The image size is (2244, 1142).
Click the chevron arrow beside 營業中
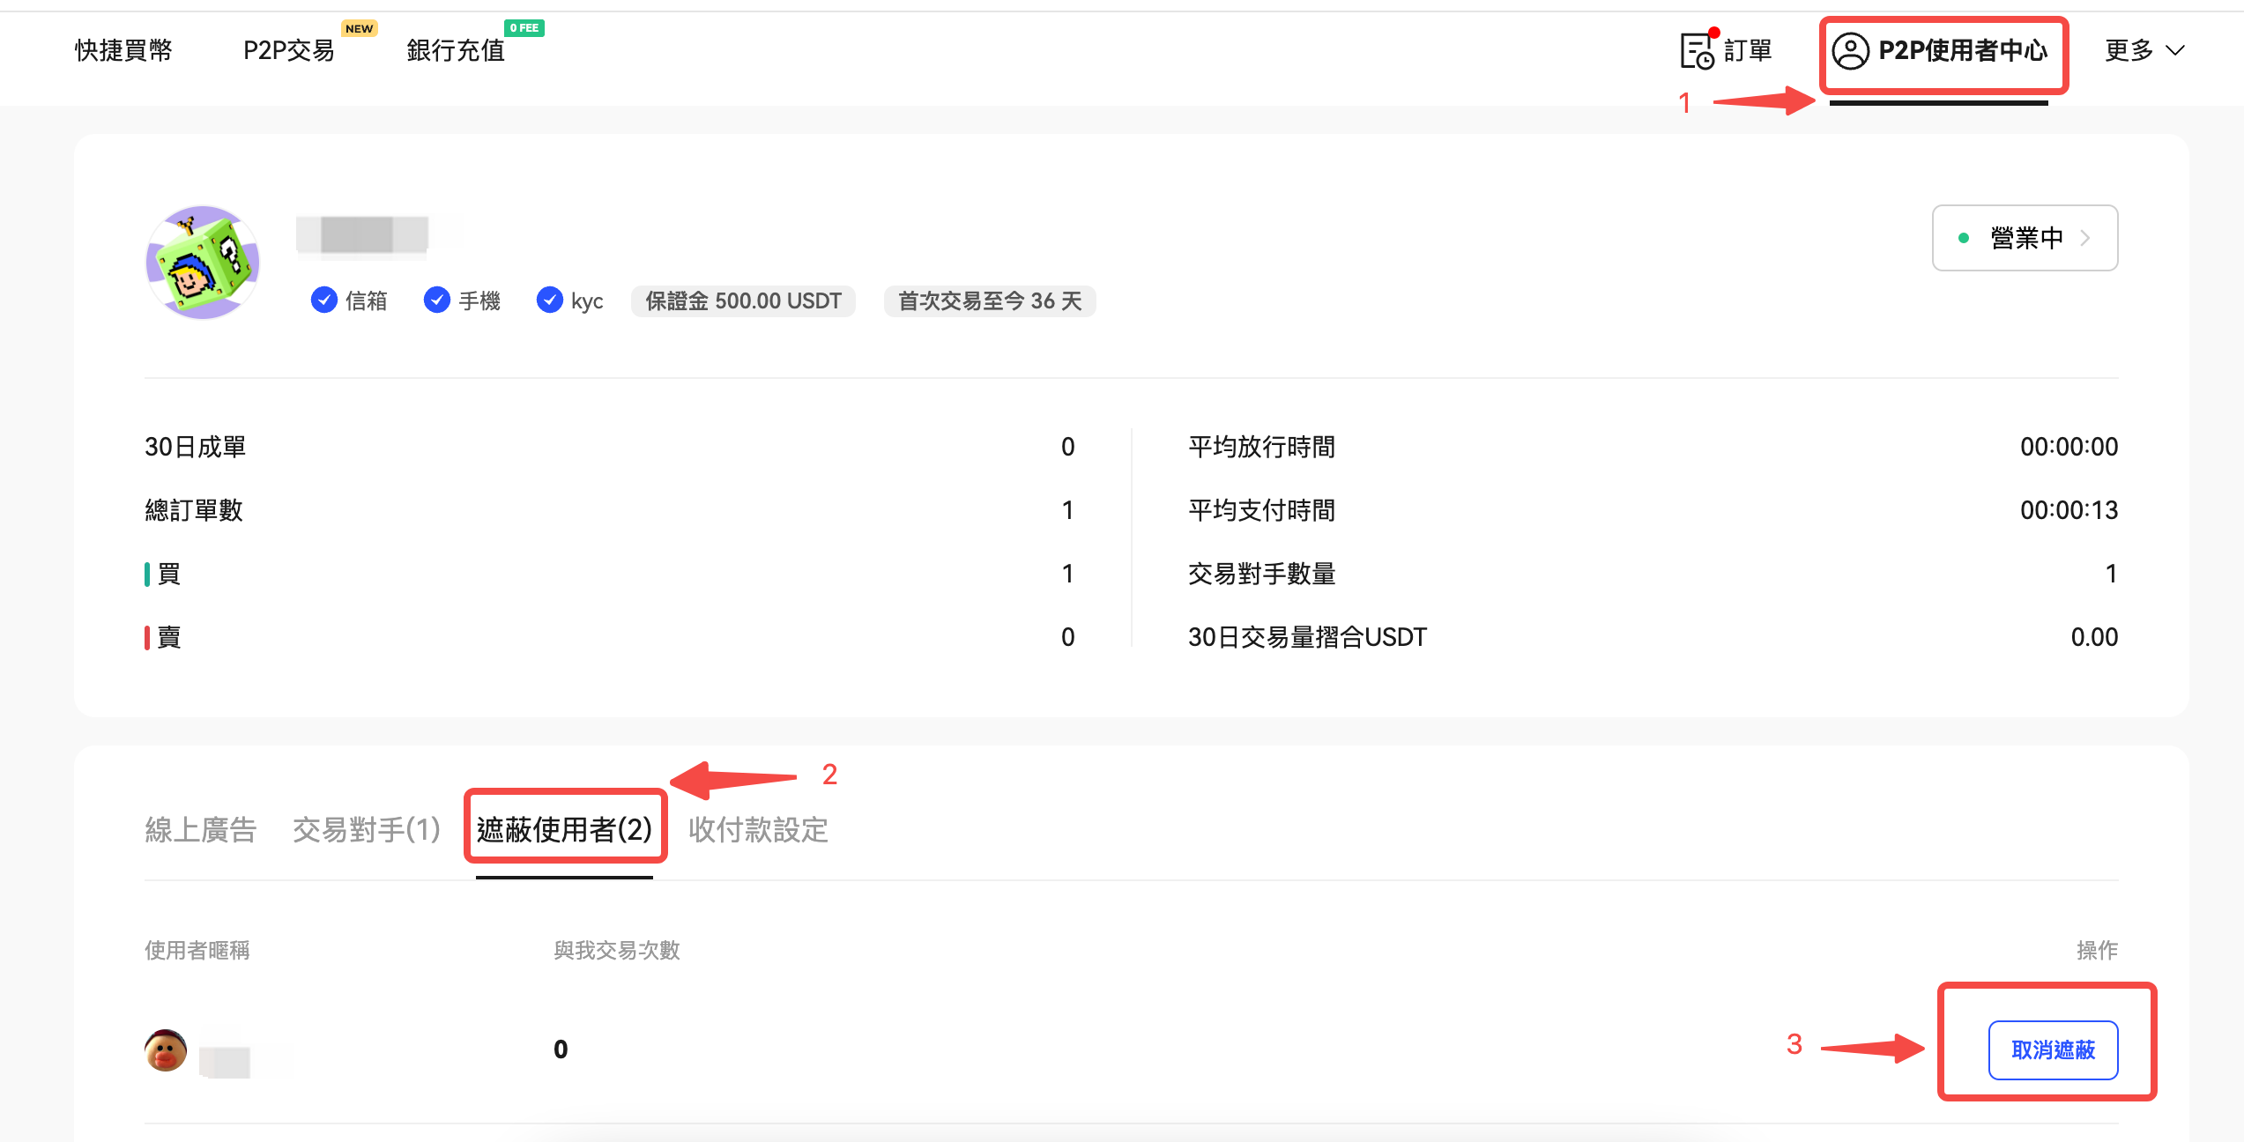2085,238
